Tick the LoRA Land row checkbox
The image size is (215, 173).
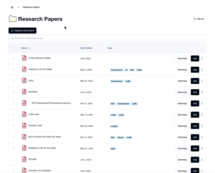tap(14, 115)
